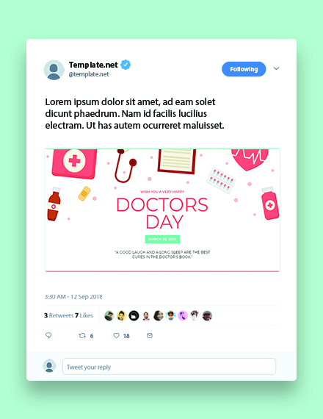Click the envelope direct message icon

pyautogui.click(x=150, y=335)
